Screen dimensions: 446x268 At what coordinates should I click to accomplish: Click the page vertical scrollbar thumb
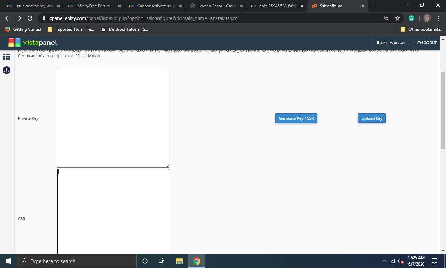click(443, 110)
